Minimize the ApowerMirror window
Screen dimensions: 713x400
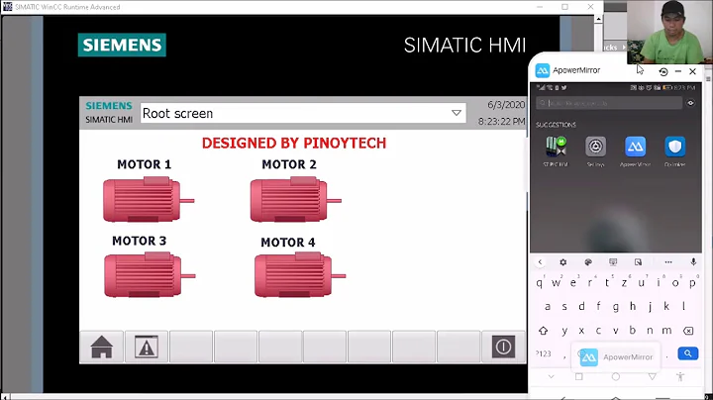tap(678, 71)
